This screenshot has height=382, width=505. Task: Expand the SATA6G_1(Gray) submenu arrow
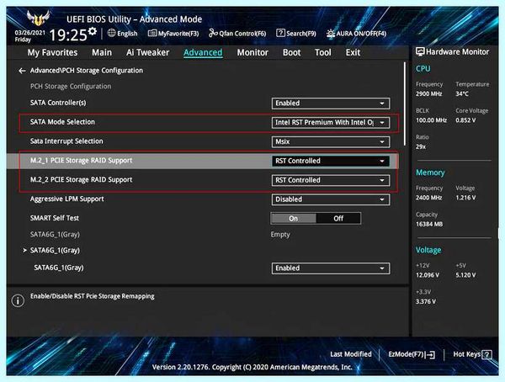[24, 250]
